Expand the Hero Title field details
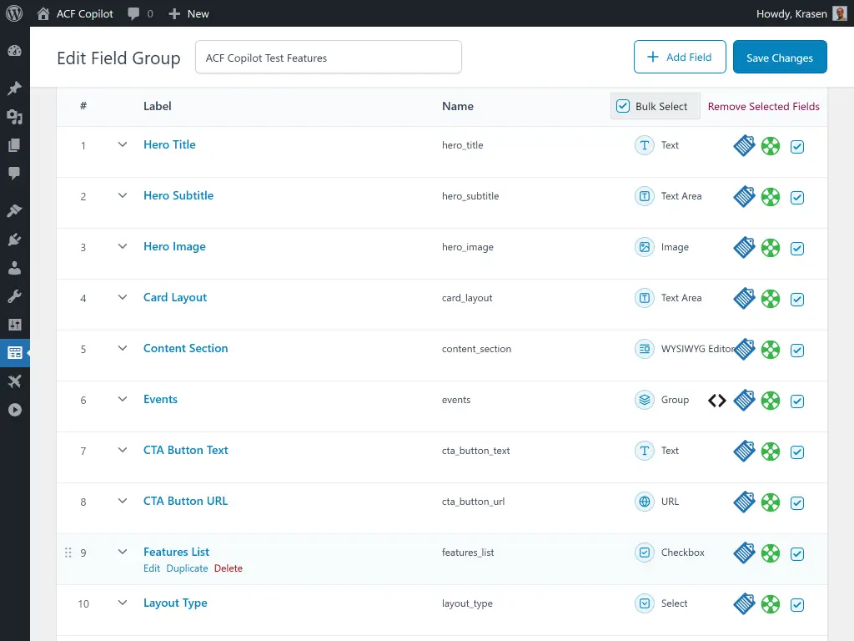The height and width of the screenshot is (641, 854). (122, 144)
